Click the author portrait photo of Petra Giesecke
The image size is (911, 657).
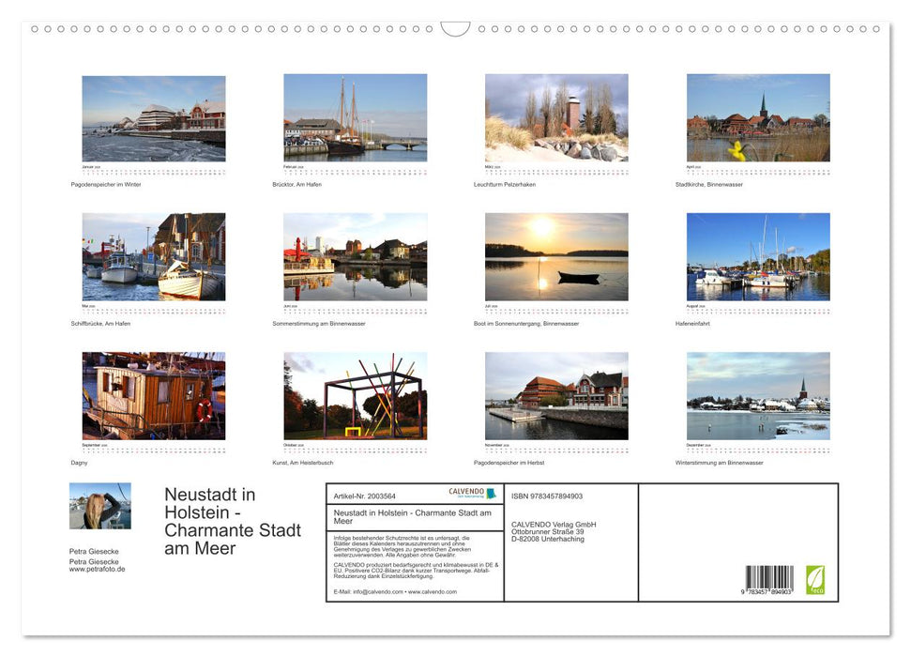[x=99, y=506]
